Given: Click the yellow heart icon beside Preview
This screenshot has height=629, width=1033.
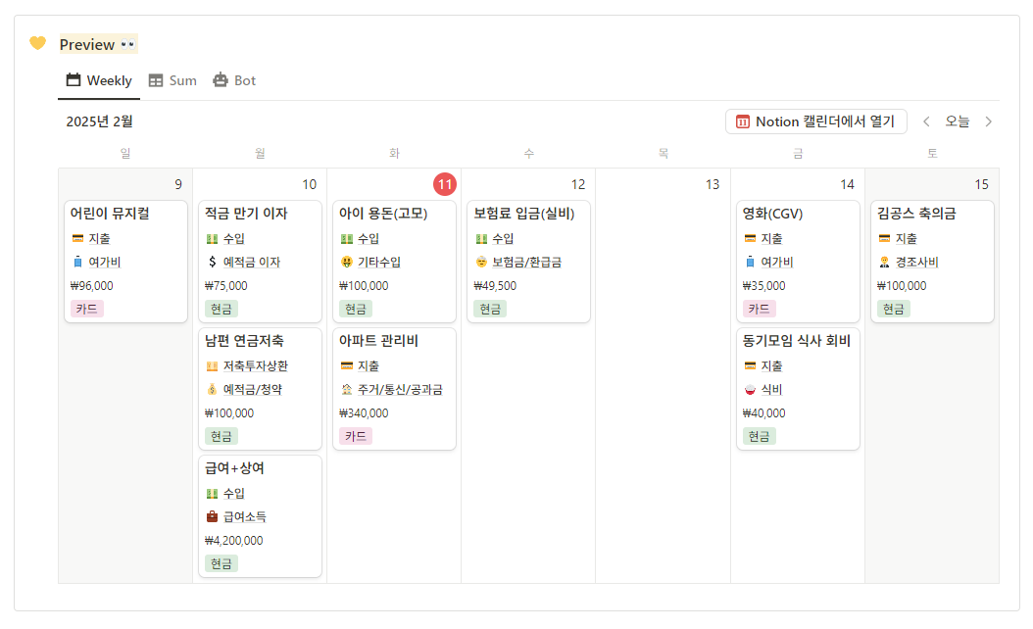Looking at the screenshot, I should tap(37, 43).
